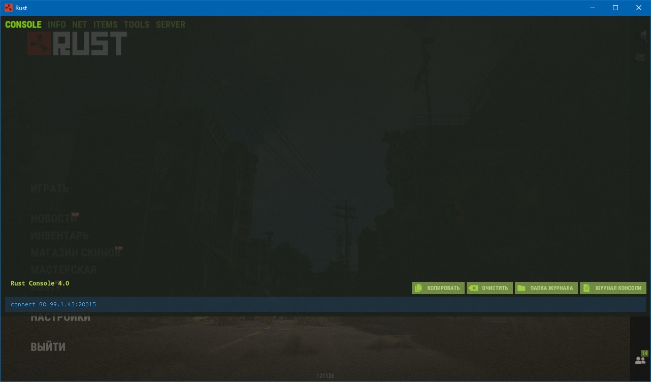
Task: Select НАСТРОЙКИ in the main menu
Action: coord(60,317)
